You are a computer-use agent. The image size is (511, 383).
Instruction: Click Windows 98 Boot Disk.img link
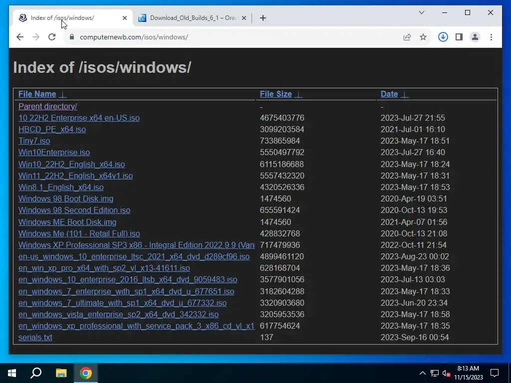tap(66, 198)
